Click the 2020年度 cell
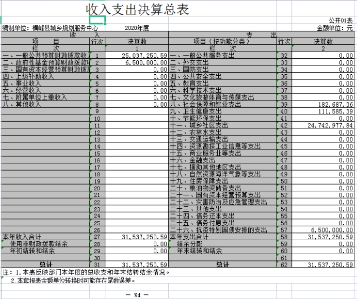Screen dimensions: 357x299 click(x=137, y=28)
